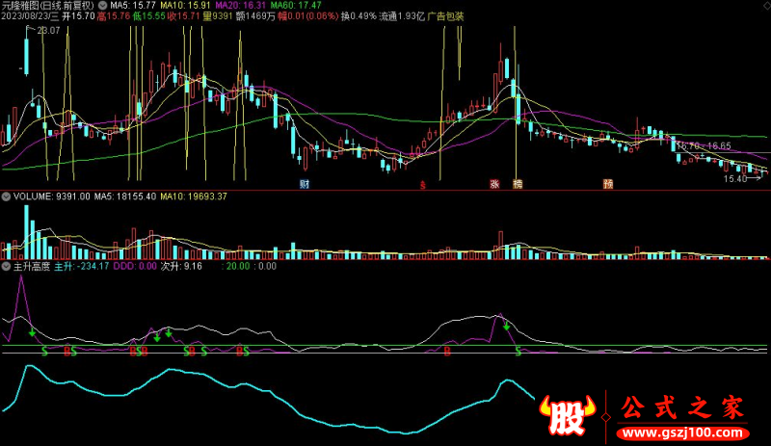Click the 换0.49% turnover text

pyautogui.click(x=359, y=16)
